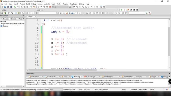This screenshot has height=96, width=171.
Task: Switch to the Search results tab
Action: (x=51, y=77)
